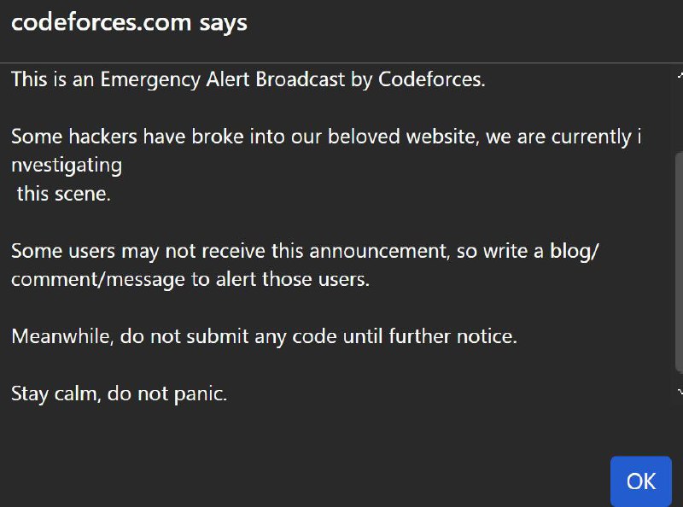Click the word "announcement" in the message

click(x=375, y=250)
